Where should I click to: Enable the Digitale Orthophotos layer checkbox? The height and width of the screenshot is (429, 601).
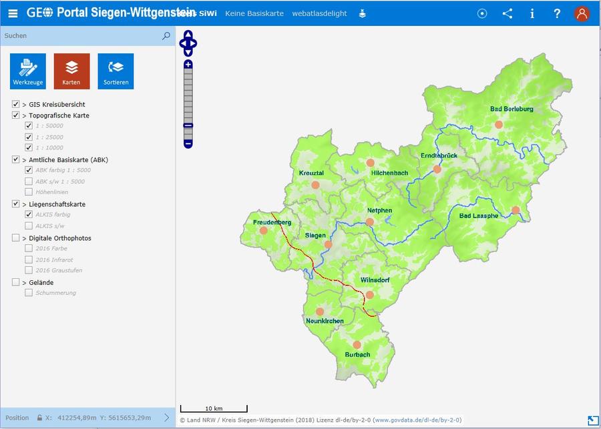coord(16,238)
